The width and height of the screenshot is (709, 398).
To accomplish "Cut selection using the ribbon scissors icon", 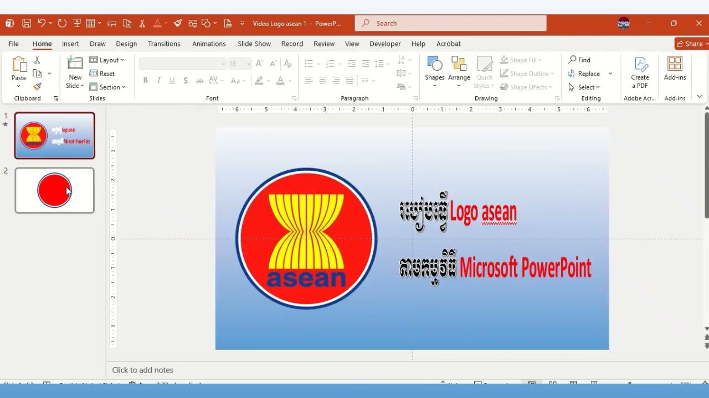I will (x=37, y=60).
